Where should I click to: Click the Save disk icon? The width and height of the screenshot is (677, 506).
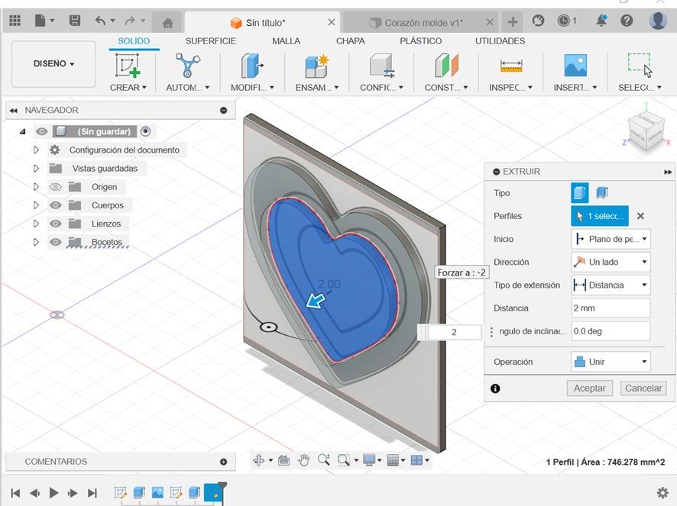tap(74, 21)
